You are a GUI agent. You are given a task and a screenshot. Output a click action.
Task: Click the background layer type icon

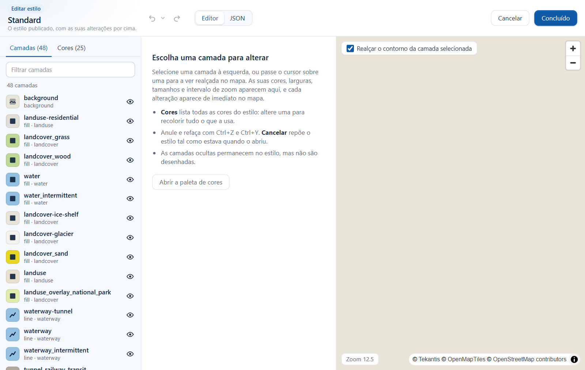[13, 102]
